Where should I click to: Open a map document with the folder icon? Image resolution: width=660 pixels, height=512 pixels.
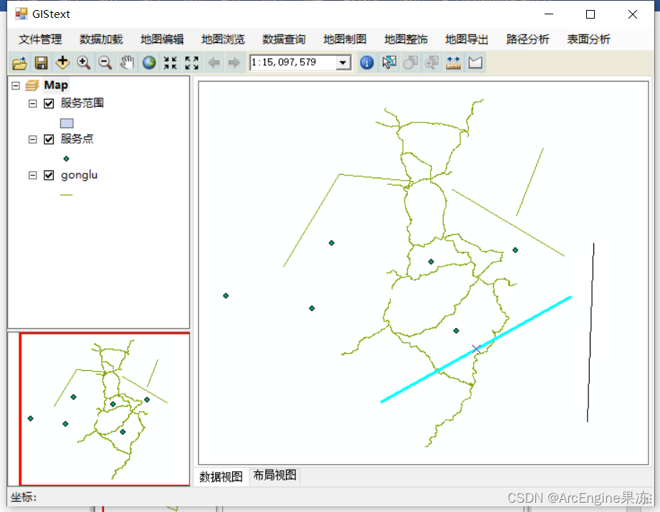pos(19,63)
